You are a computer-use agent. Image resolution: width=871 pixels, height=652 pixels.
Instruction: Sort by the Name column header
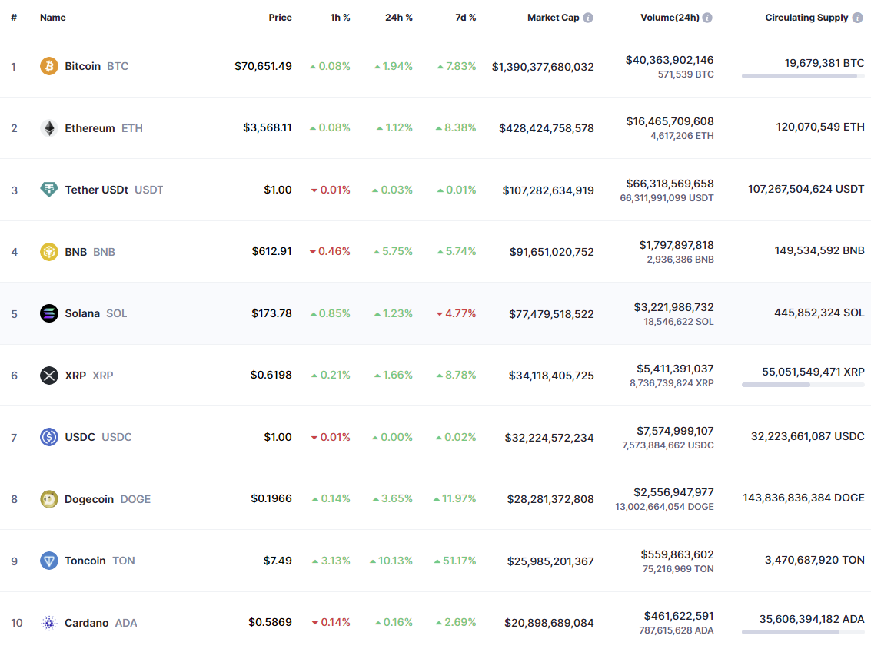click(x=53, y=18)
